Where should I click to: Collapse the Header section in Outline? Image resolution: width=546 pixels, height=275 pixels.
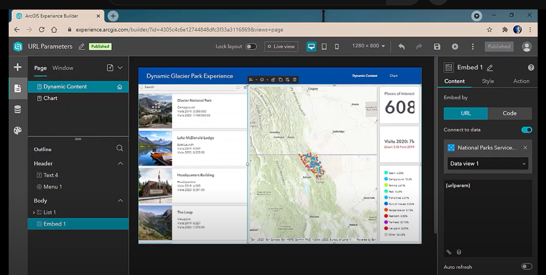[x=120, y=163]
